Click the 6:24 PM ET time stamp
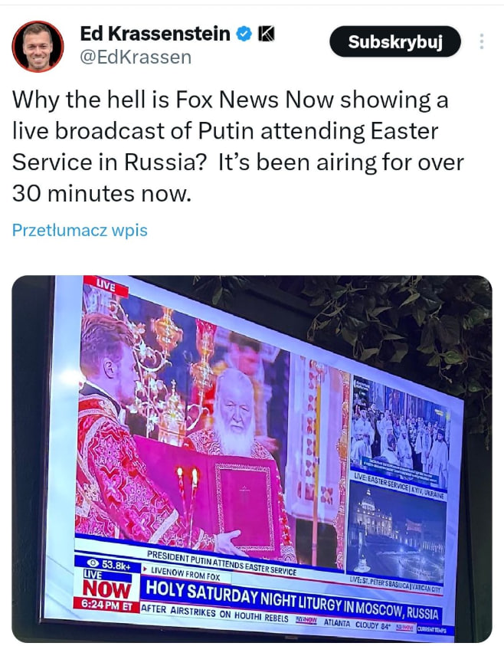Screen dimensions: 504x656 tap(106, 605)
